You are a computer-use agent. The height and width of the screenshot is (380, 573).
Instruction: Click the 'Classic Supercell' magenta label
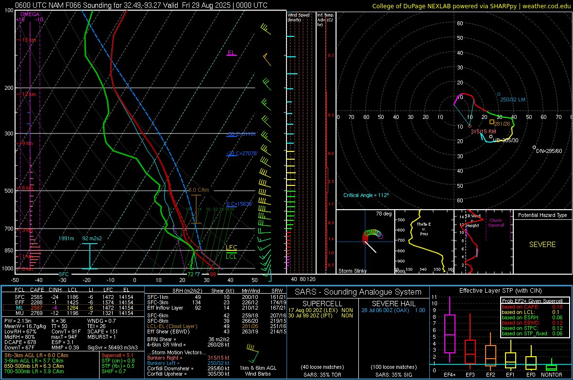tap(496, 223)
